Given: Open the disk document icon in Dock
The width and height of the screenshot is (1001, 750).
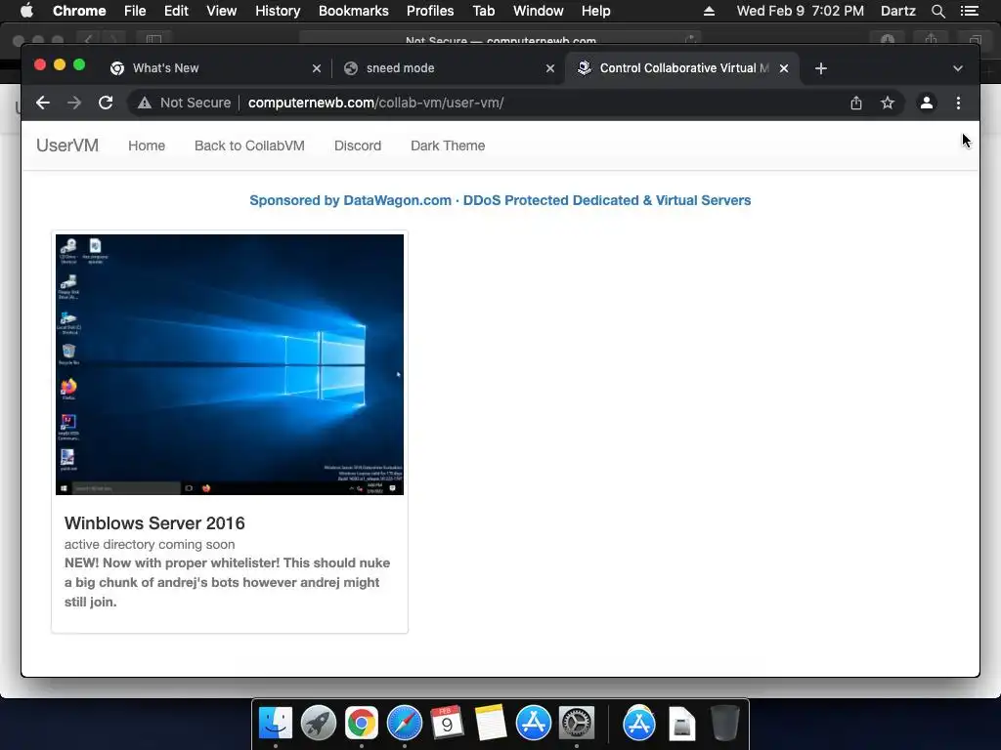Looking at the screenshot, I should (x=681, y=724).
